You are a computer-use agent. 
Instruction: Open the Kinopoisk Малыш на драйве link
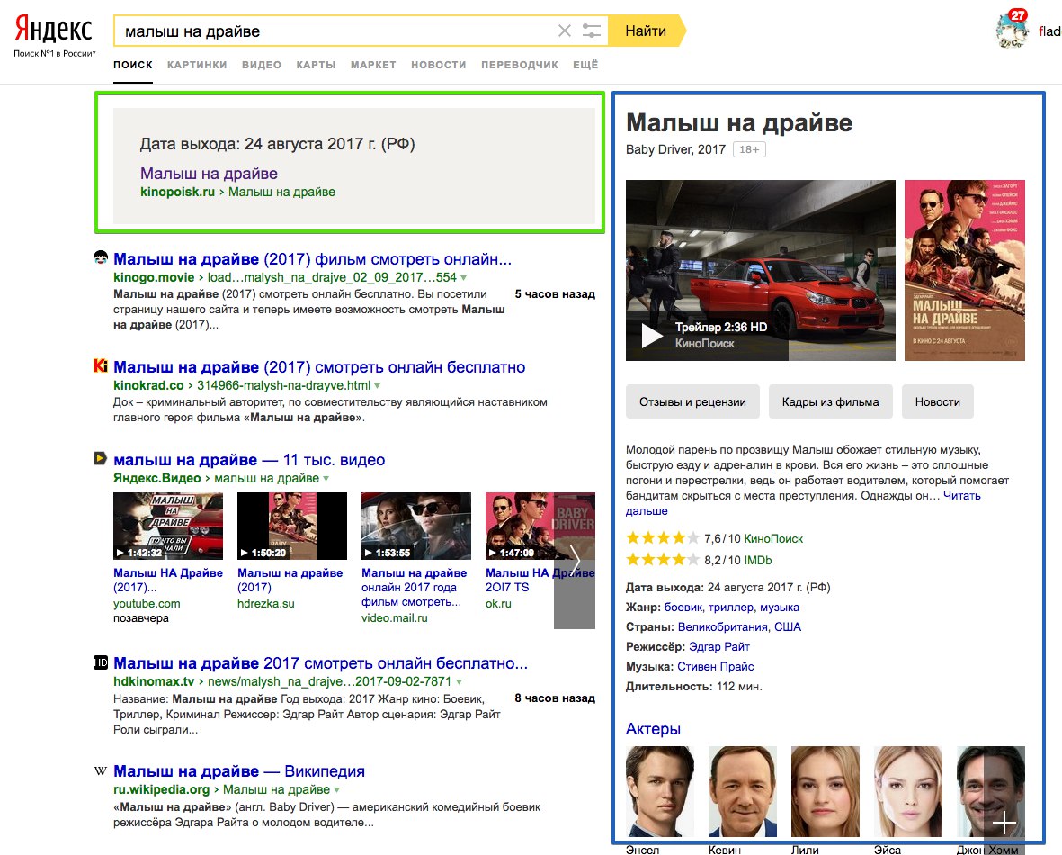(x=209, y=174)
